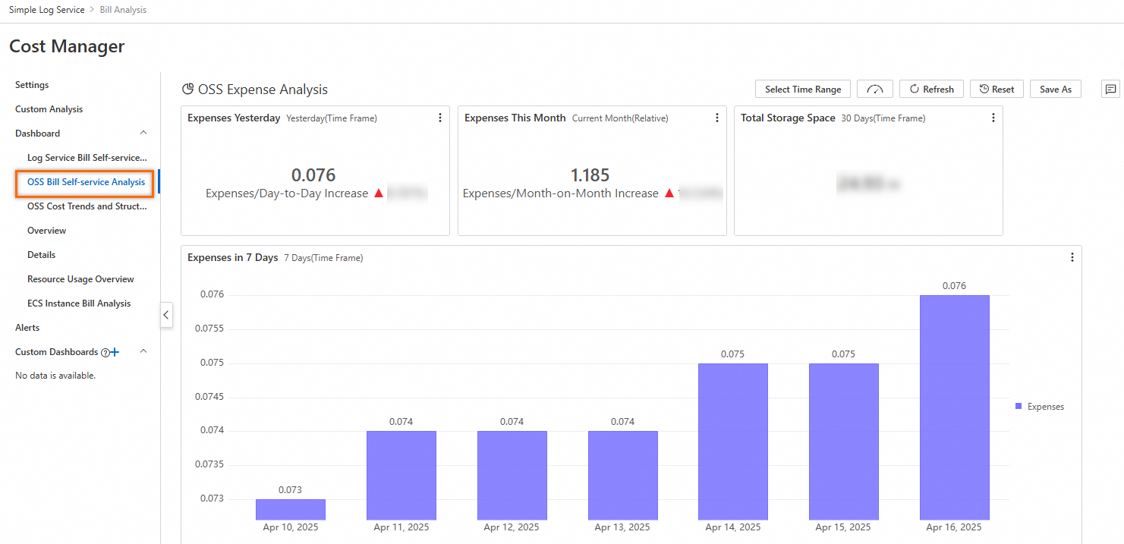Open the Select Time Range picker
Screen dimensions: 1124x544
[x=803, y=89]
